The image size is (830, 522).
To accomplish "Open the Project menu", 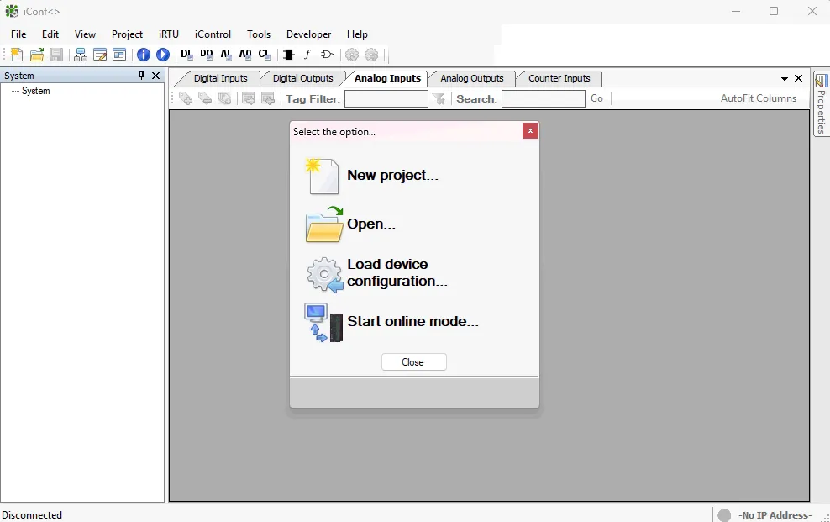I will click(x=127, y=34).
